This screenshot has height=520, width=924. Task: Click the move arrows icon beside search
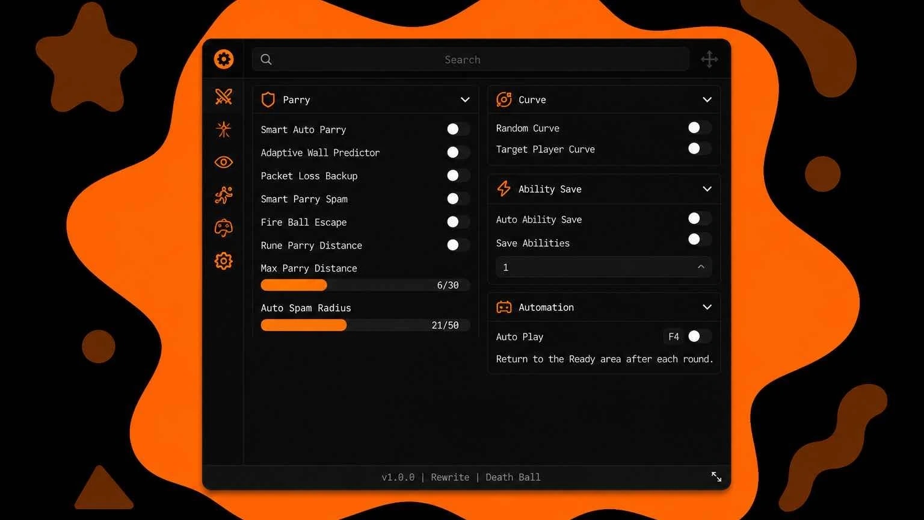pyautogui.click(x=710, y=59)
